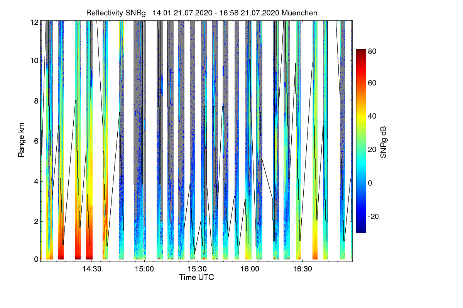This screenshot has height=308, width=463.
Task: Click the 15:30 time tick label
Action: coord(197,269)
